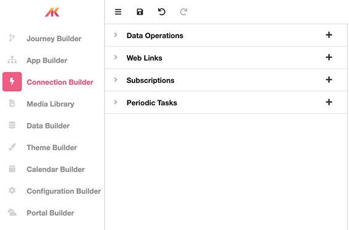Switch to Data Builder
This screenshot has width=349, height=230.
[48, 126]
